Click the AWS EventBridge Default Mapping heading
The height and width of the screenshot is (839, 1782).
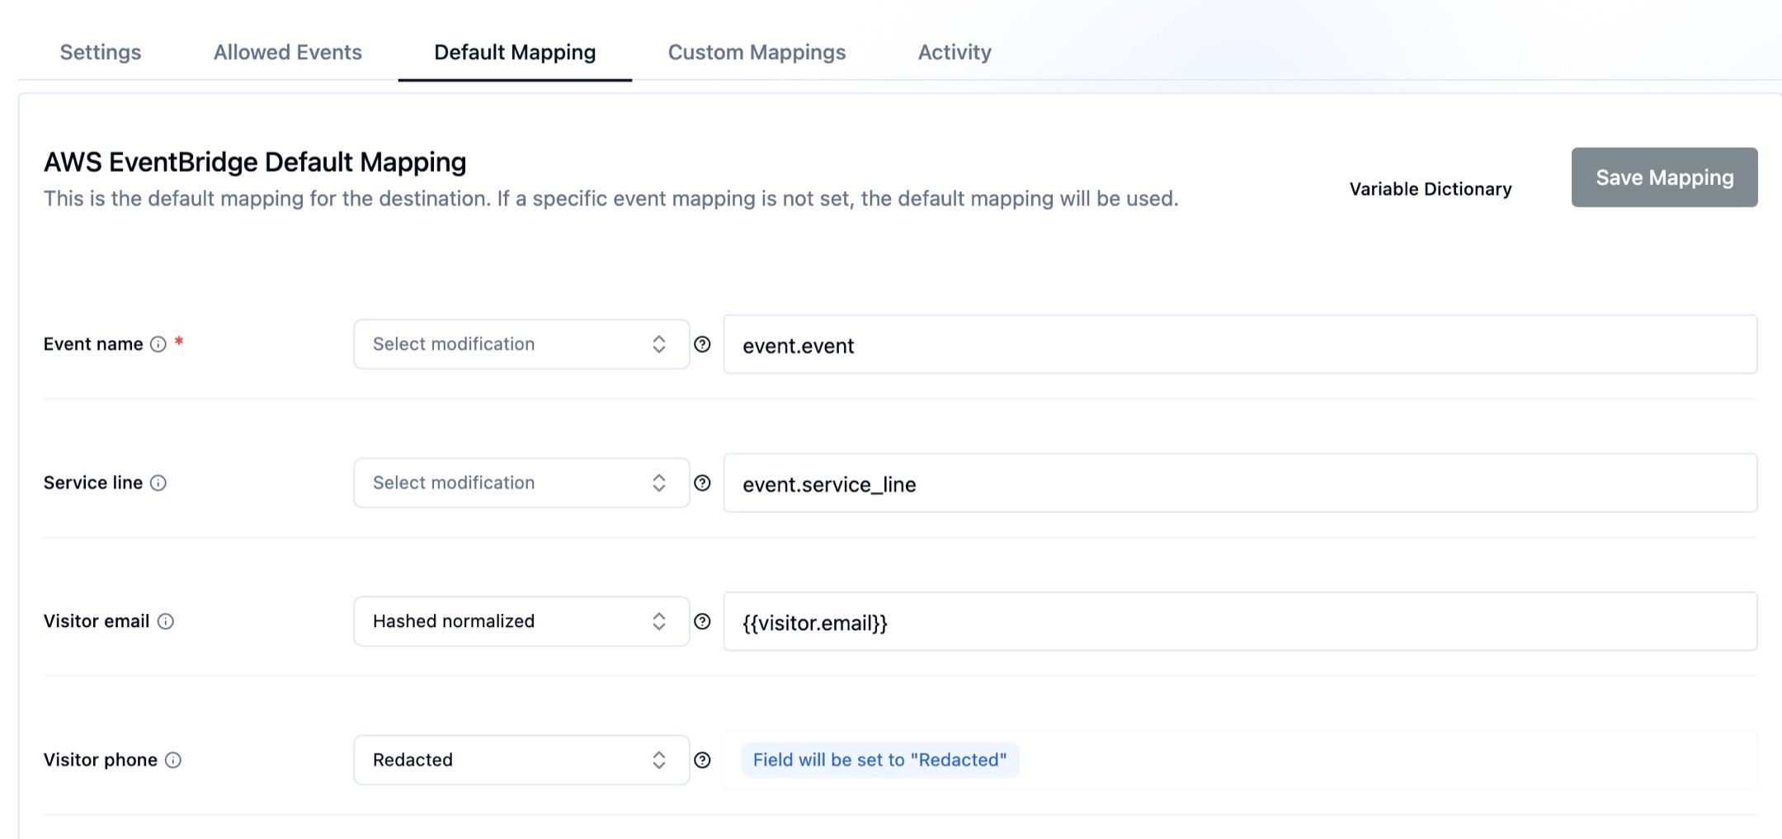point(255,162)
